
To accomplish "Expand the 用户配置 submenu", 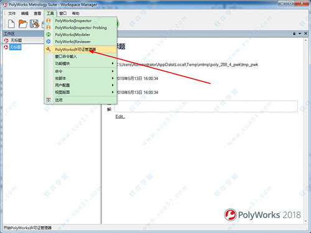I will click(81, 85).
